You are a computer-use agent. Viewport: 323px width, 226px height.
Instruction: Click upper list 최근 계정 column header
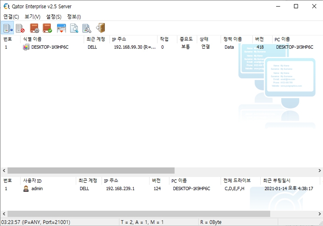pyautogui.click(x=97, y=39)
